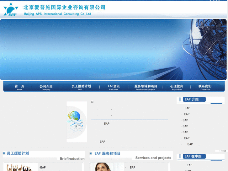
Task: Open the MORE link under EAP 介绍
Action: [x=222, y=151]
